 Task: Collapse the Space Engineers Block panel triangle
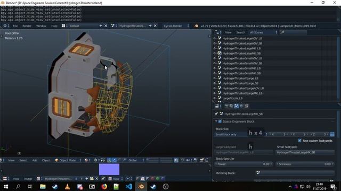[216, 121]
